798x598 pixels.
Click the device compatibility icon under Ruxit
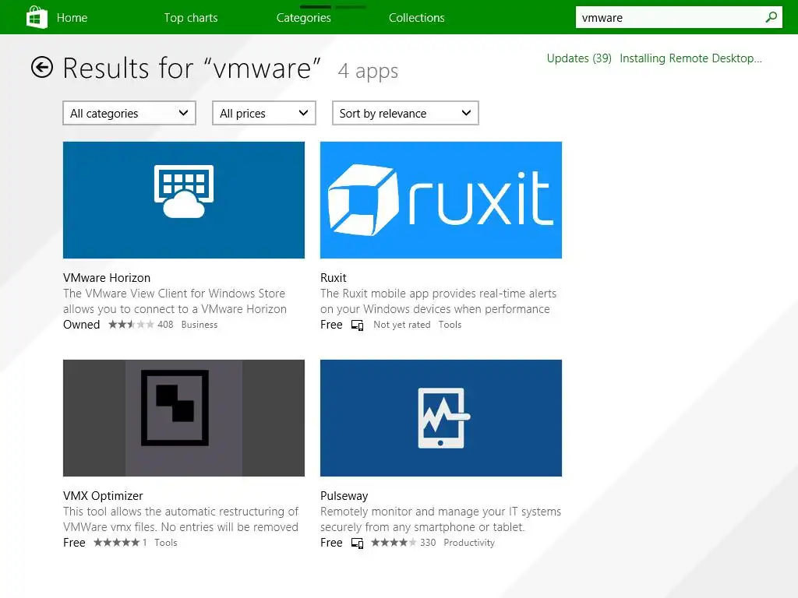(357, 325)
